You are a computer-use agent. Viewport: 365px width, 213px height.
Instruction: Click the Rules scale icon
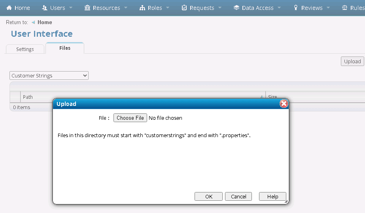[344, 8]
